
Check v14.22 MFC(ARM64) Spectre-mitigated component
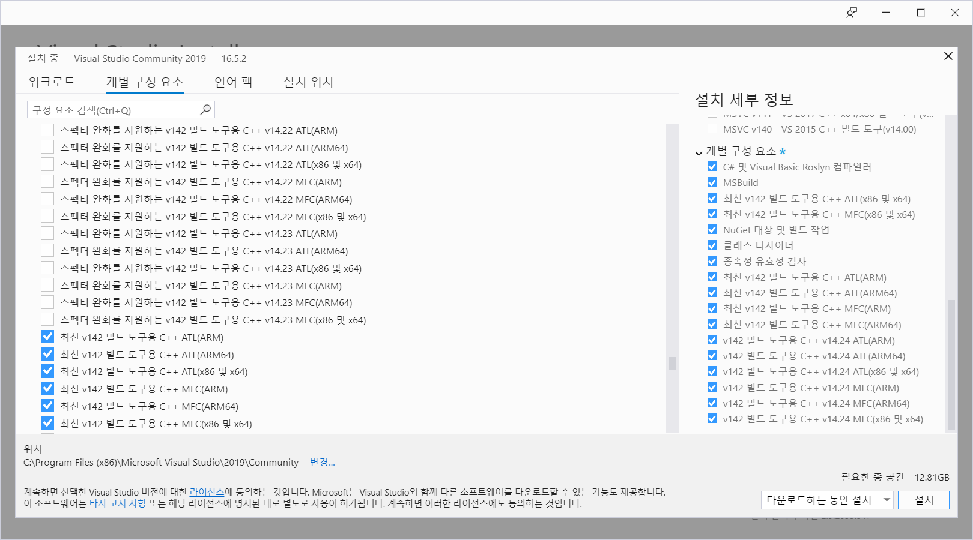pyautogui.click(x=47, y=199)
